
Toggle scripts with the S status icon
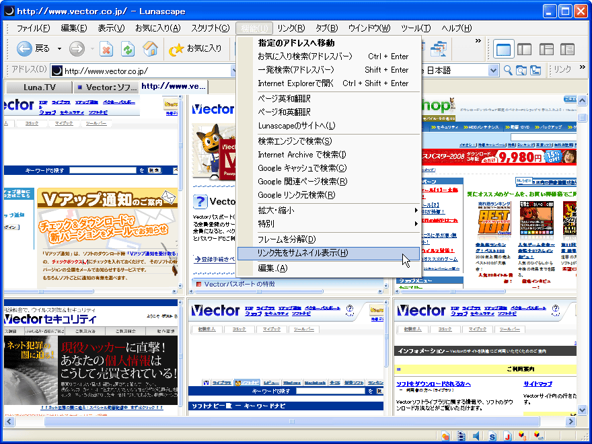coord(492,436)
